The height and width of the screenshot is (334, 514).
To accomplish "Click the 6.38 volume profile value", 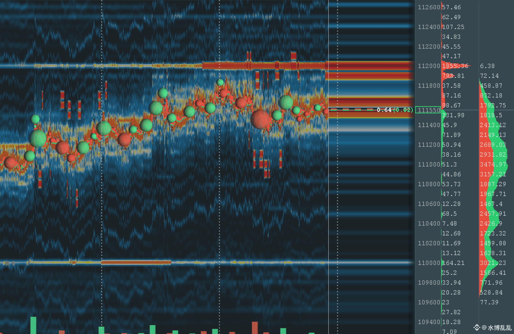I will [x=487, y=66].
